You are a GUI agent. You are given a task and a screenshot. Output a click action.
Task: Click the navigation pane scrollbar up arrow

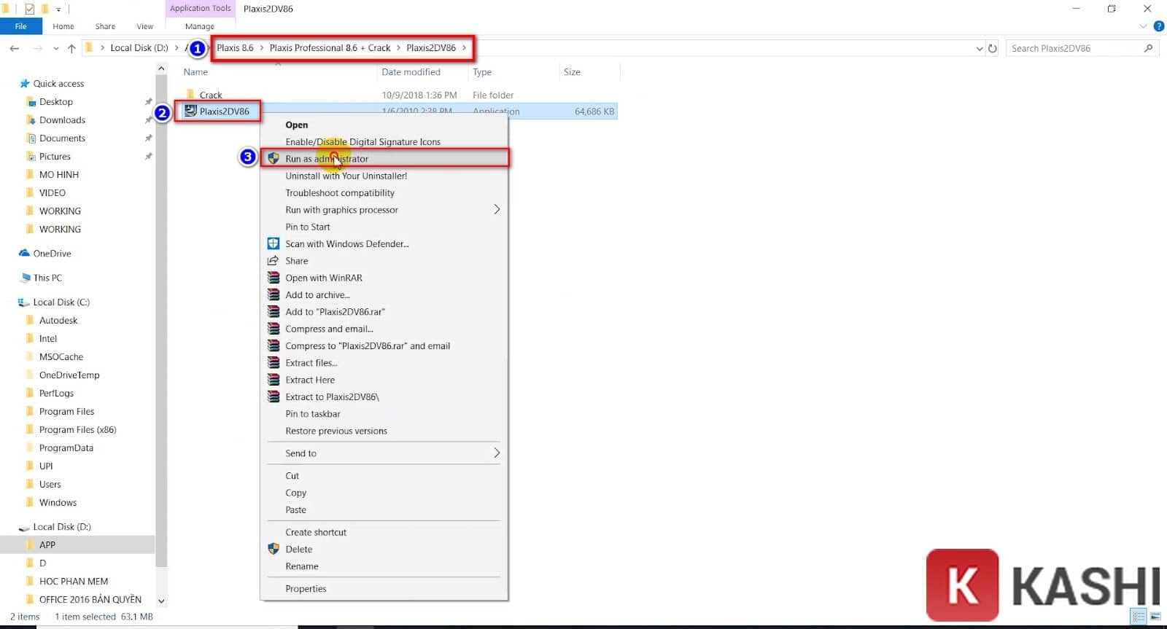tap(161, 69)
